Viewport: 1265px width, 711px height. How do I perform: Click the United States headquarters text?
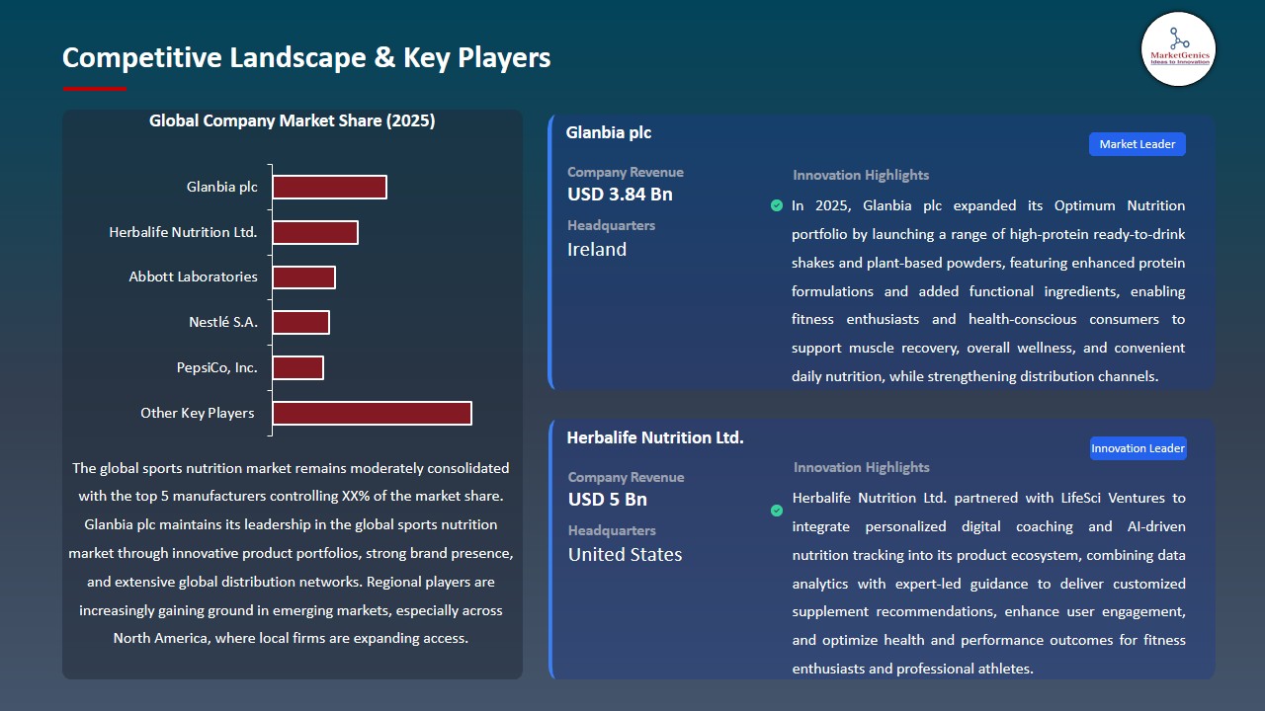click(625, 554)
